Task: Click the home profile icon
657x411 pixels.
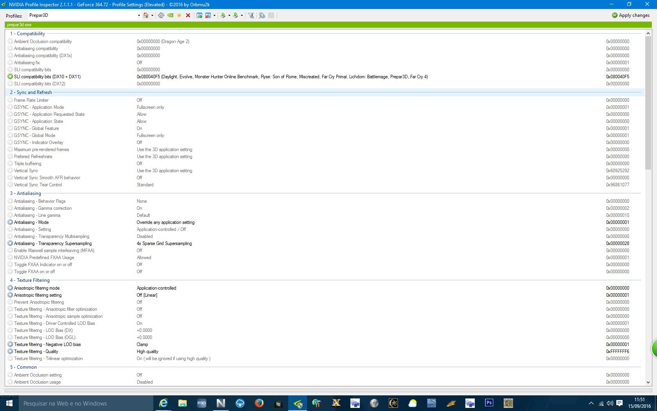Action: [x=146, y=15]
